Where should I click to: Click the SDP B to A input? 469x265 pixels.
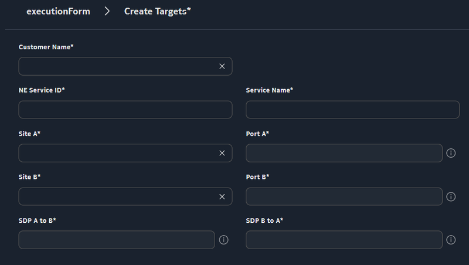coord(344,240)
